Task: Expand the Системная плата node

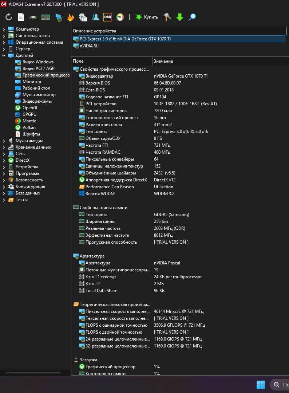Action: pos(4,36)
